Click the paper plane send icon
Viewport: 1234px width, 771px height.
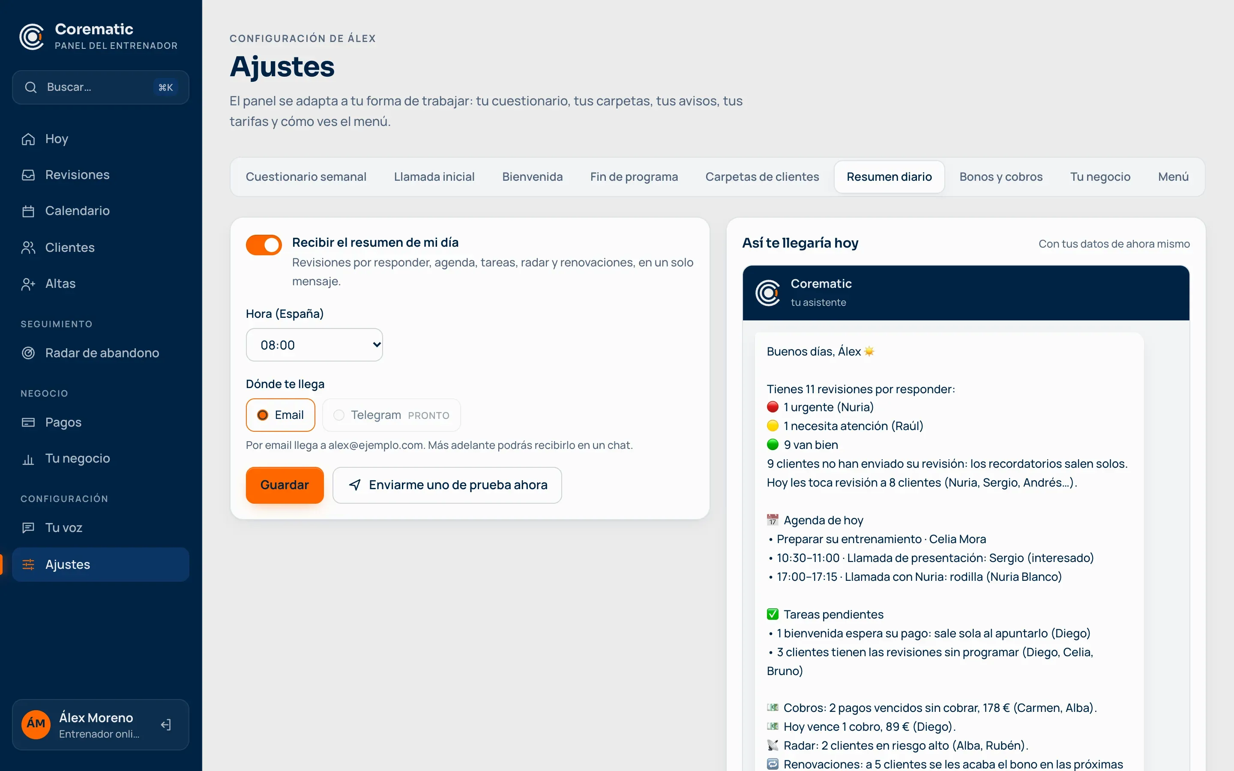pyautogui.click(x=355, y=485)
